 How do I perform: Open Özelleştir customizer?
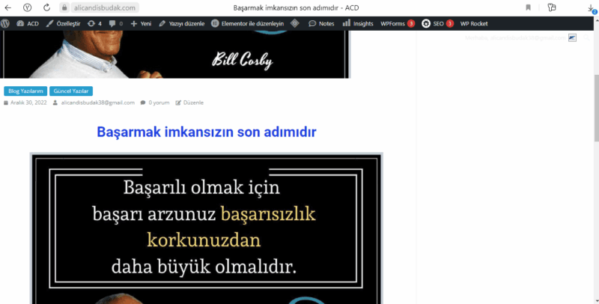(63, 24)
